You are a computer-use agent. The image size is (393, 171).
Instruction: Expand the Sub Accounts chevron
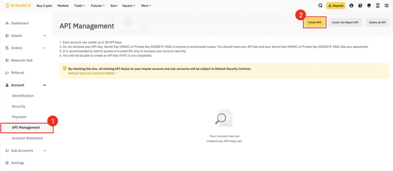(x=45, y=150)
